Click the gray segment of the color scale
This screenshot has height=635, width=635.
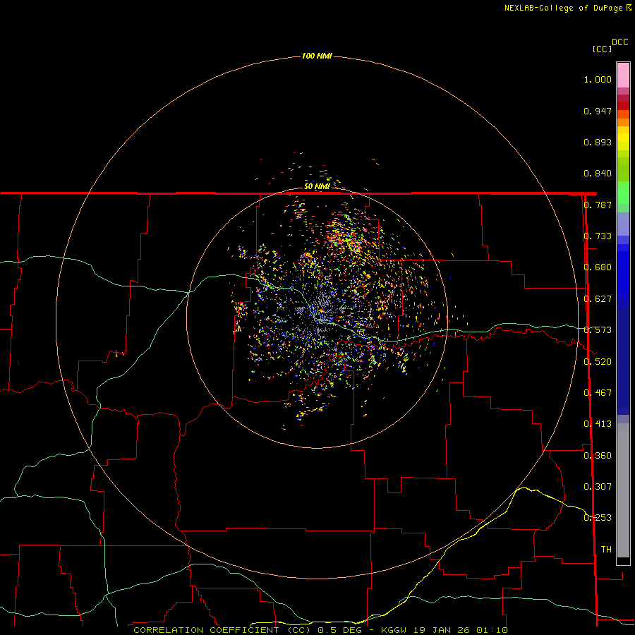623,490
